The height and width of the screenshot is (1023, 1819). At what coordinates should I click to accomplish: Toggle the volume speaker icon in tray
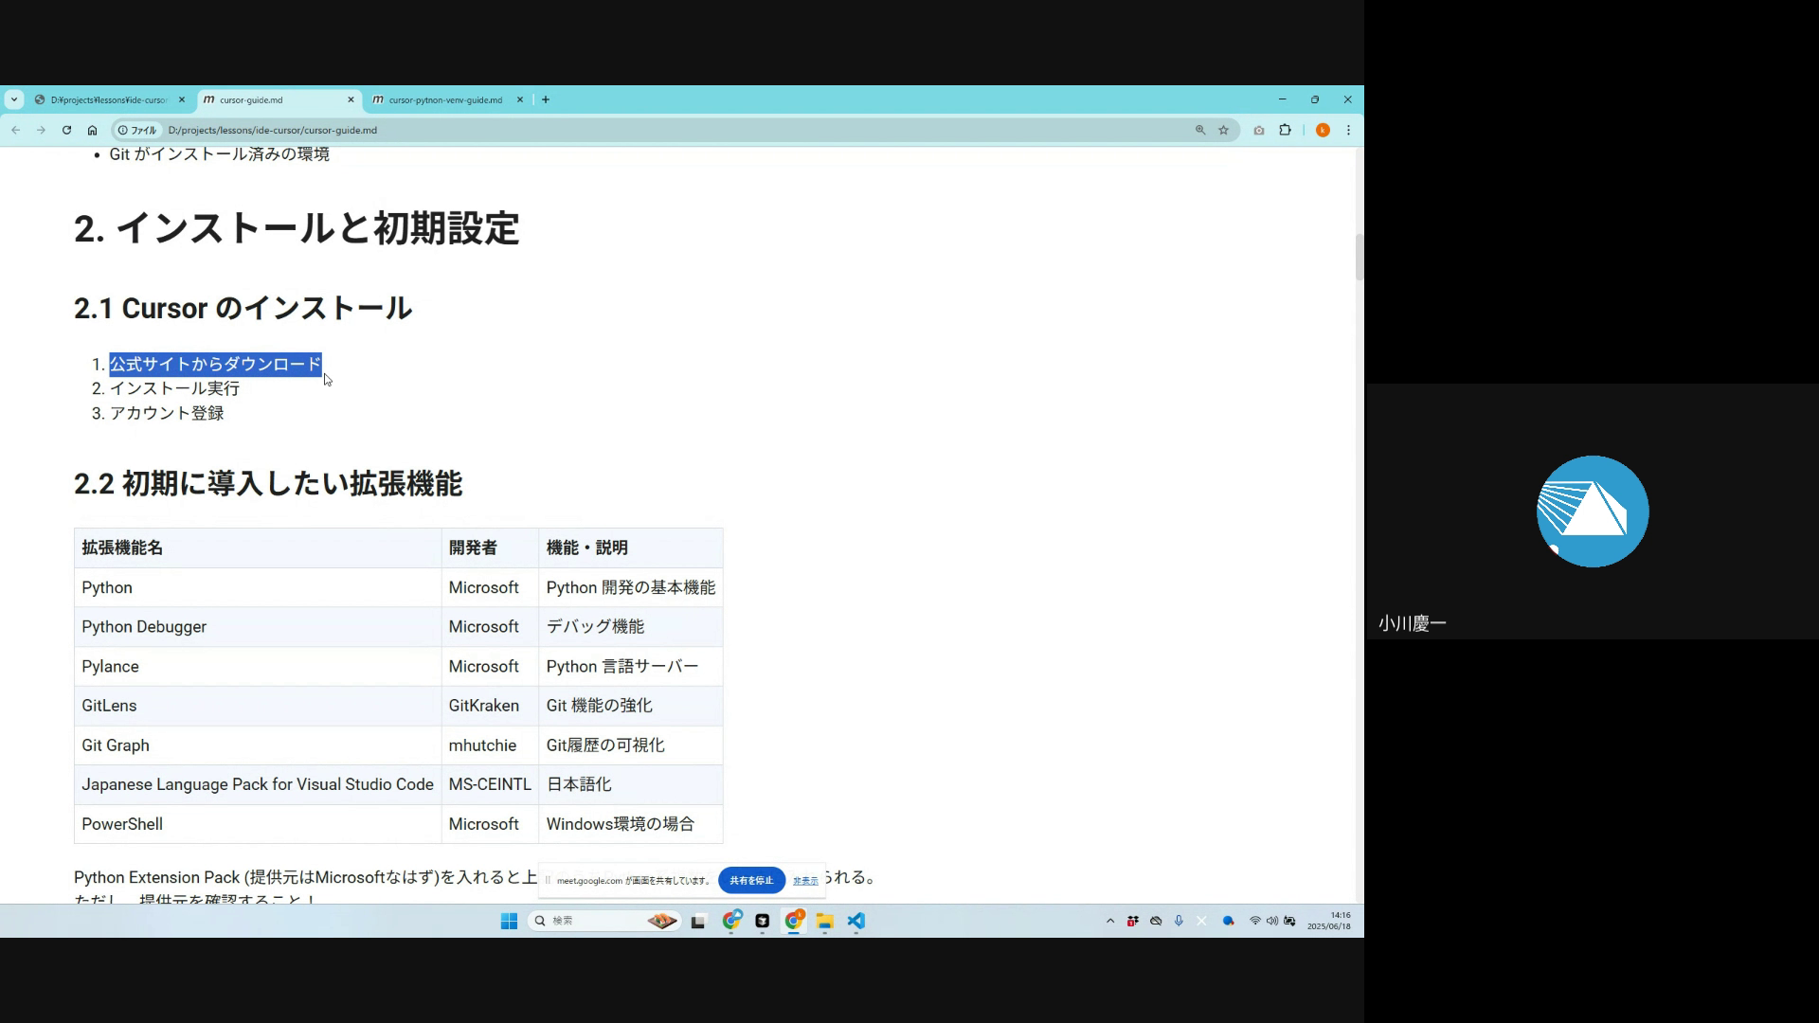[1271, 921]
